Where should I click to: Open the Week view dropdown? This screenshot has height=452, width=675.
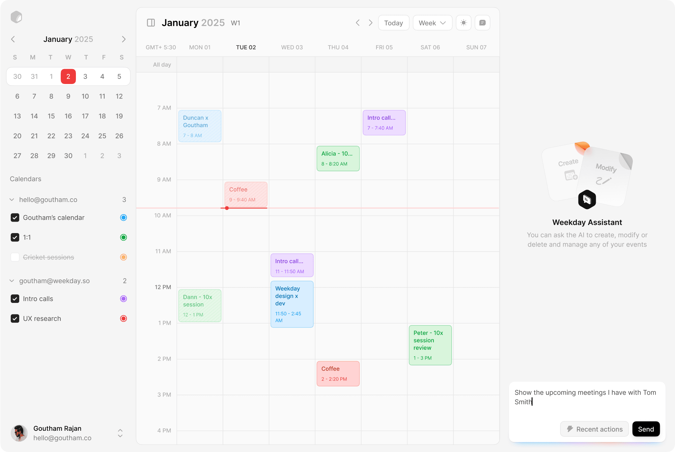click(x=432, y=23)
